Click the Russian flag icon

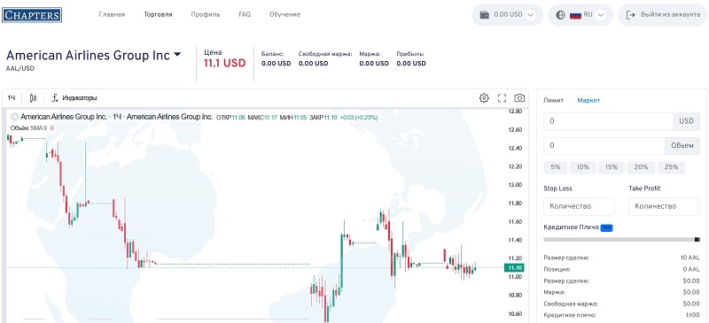(575, 14)
